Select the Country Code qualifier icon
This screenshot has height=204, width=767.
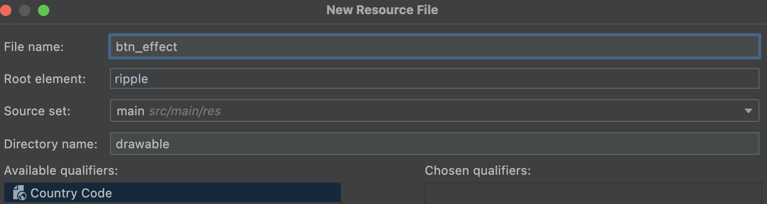click(19, 193)
